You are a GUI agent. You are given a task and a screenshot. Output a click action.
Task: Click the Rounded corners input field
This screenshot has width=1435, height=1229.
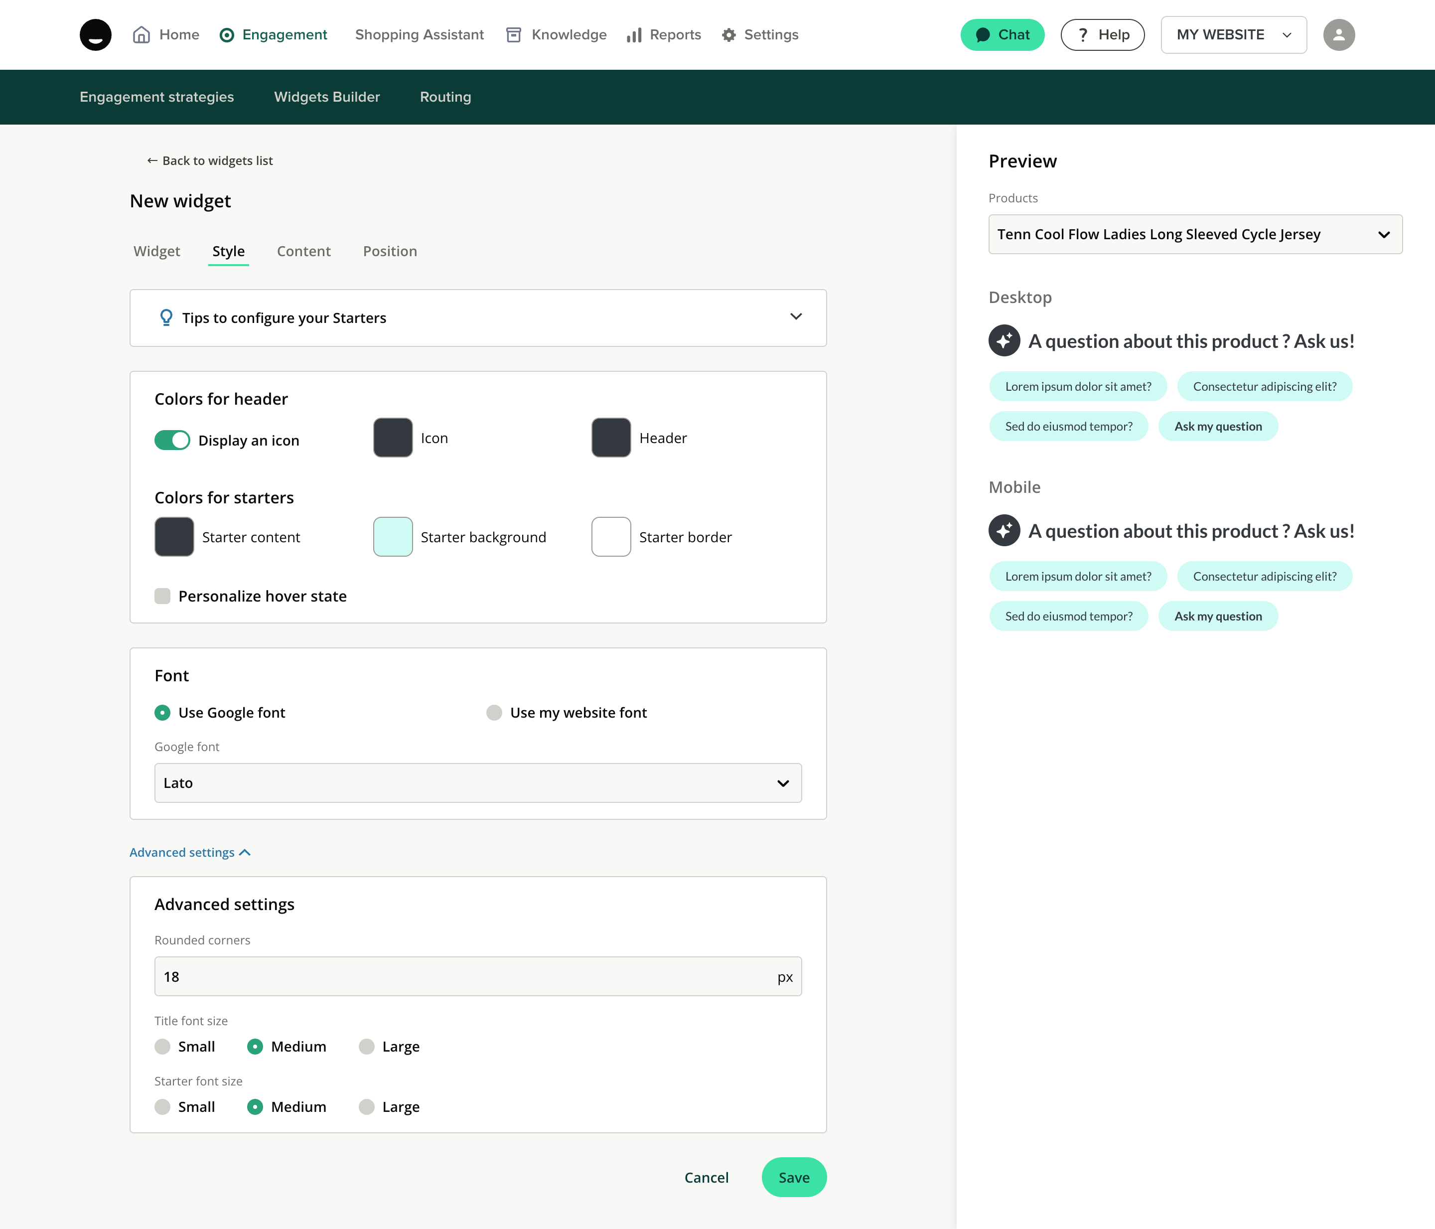coord(464,976)
